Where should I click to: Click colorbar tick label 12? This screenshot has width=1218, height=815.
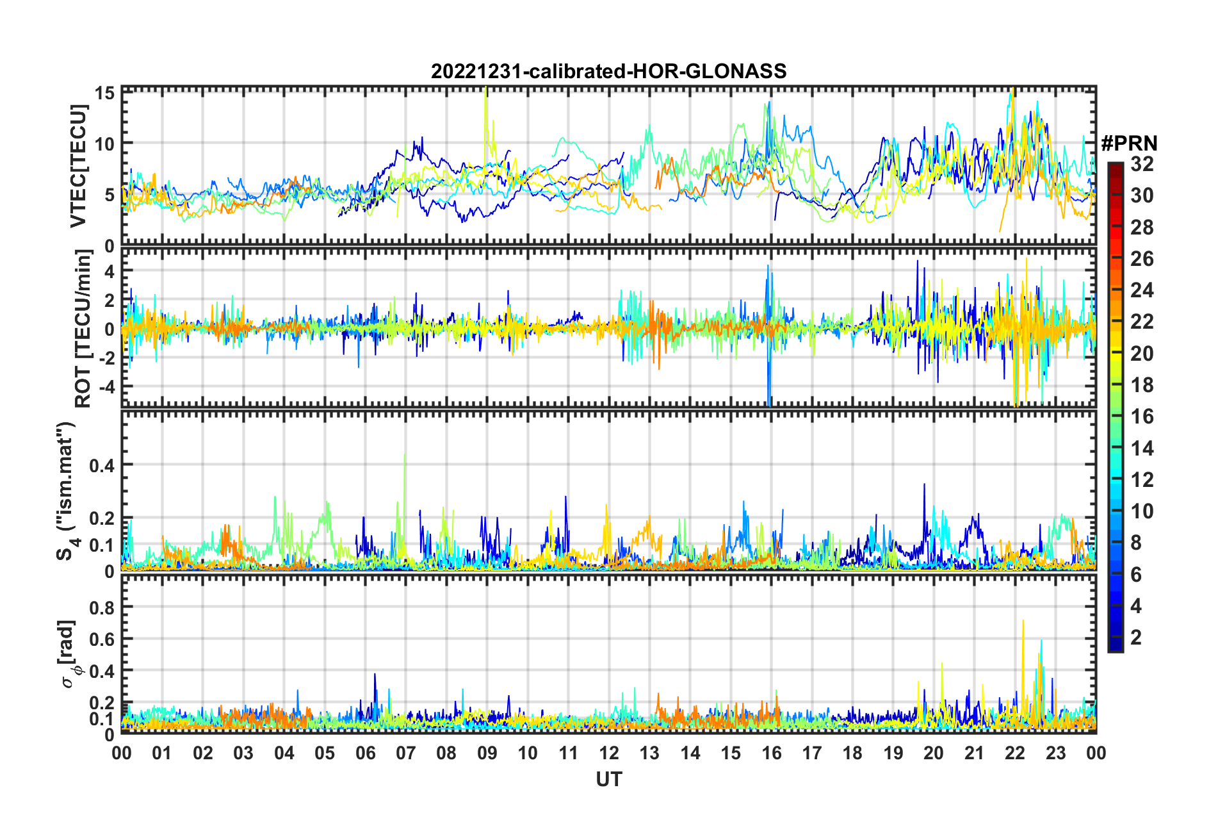coord(1142,480)
